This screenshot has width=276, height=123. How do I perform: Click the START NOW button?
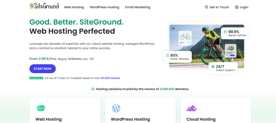pyautogui.click(x=43, y=69)
